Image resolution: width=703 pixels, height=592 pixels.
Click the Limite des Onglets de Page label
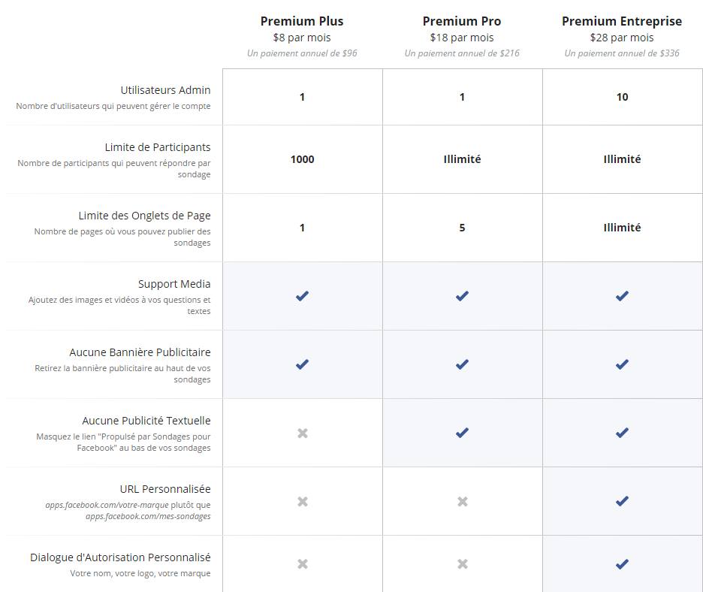point(144,216)
